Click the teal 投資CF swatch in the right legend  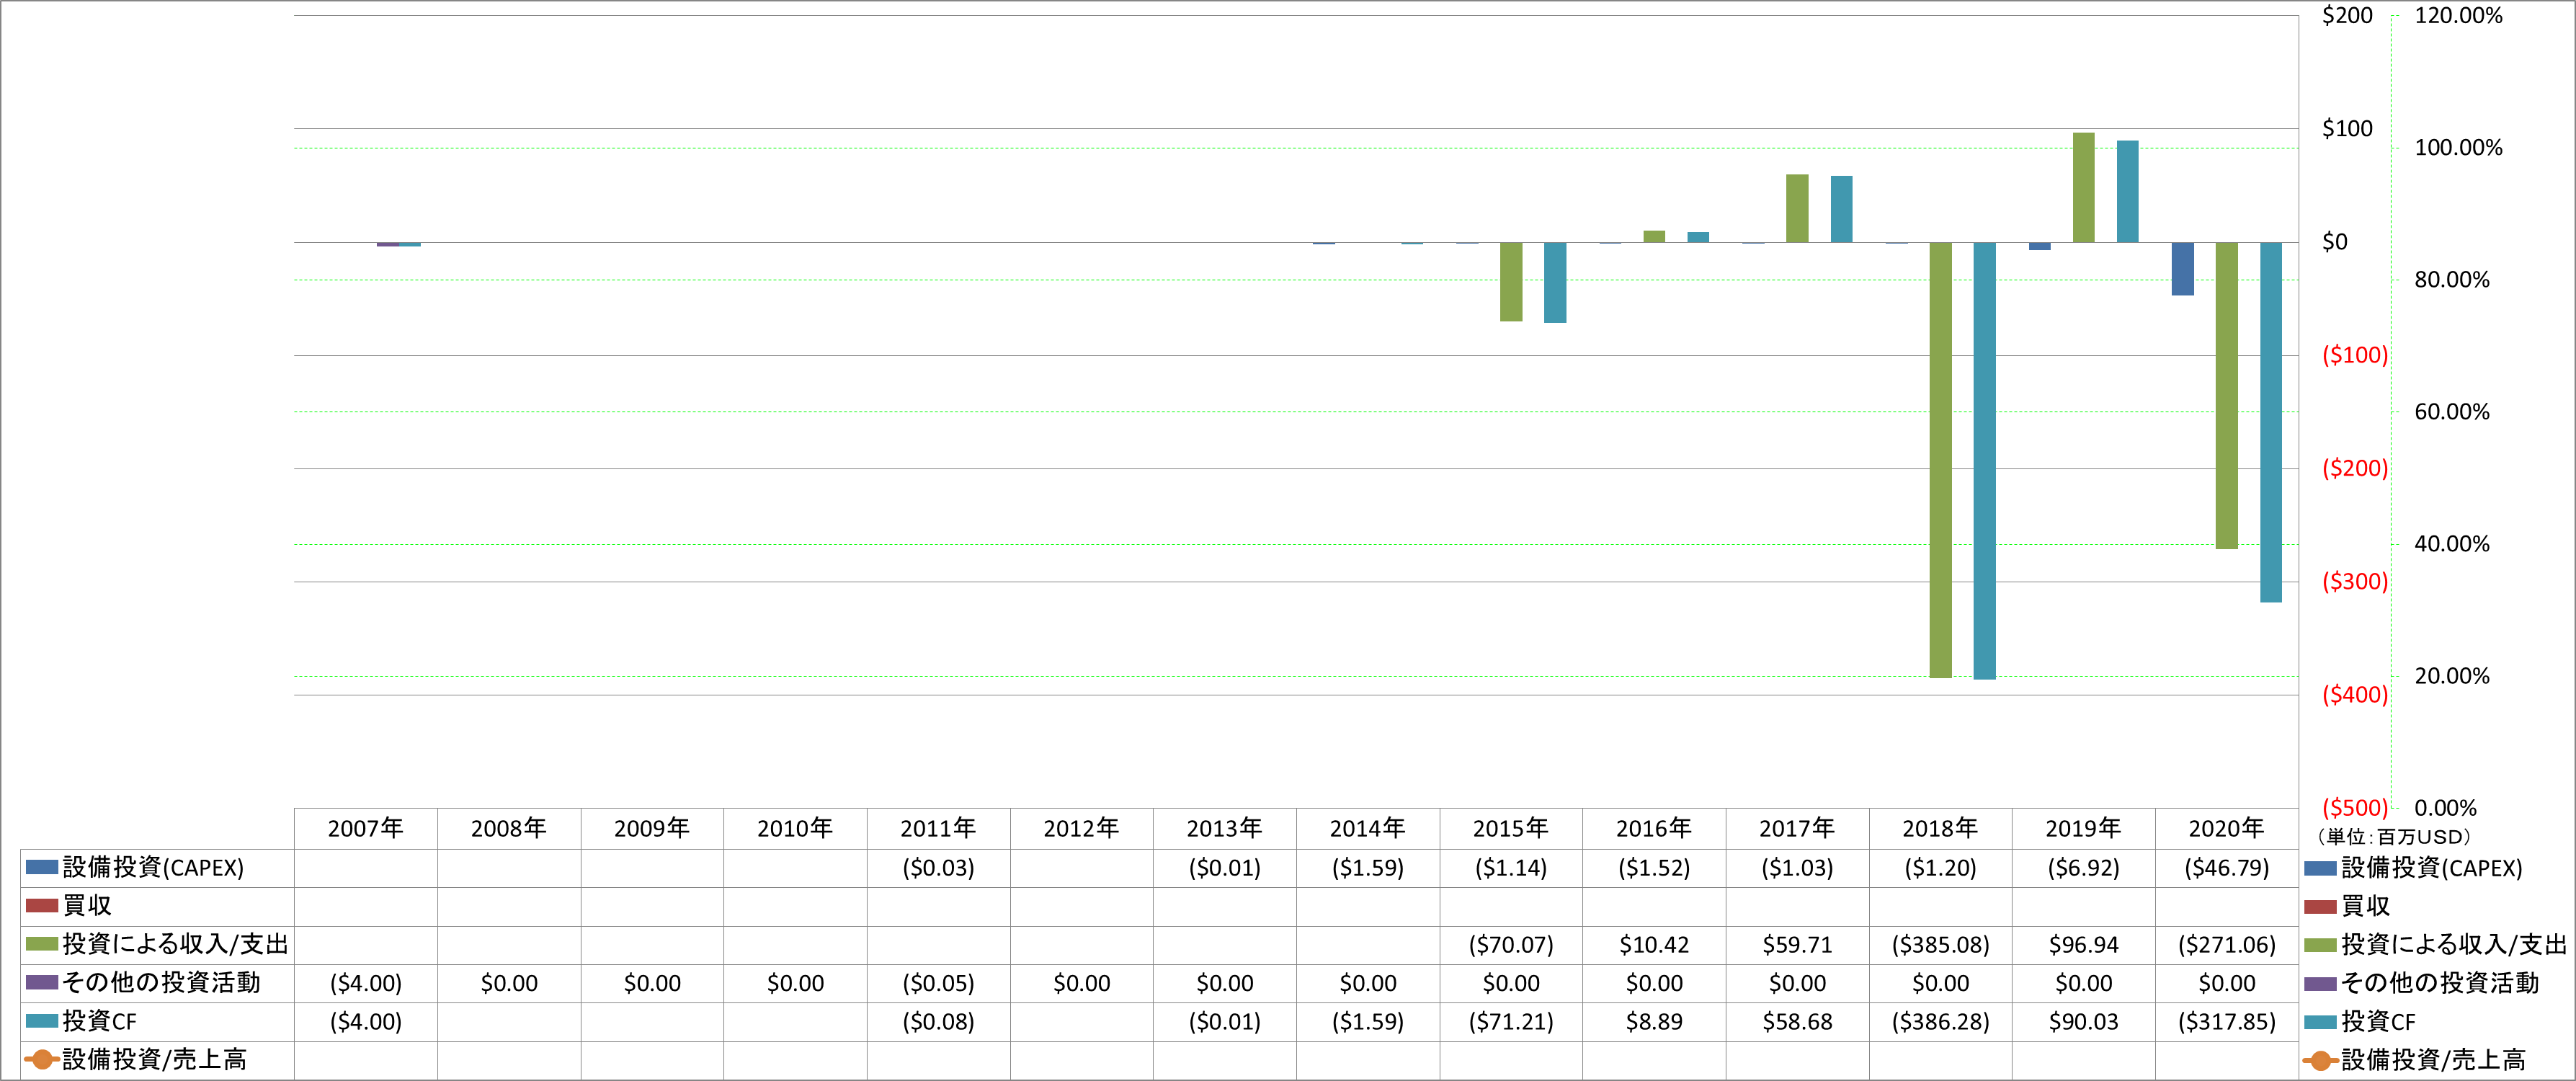[2320, 1021]
